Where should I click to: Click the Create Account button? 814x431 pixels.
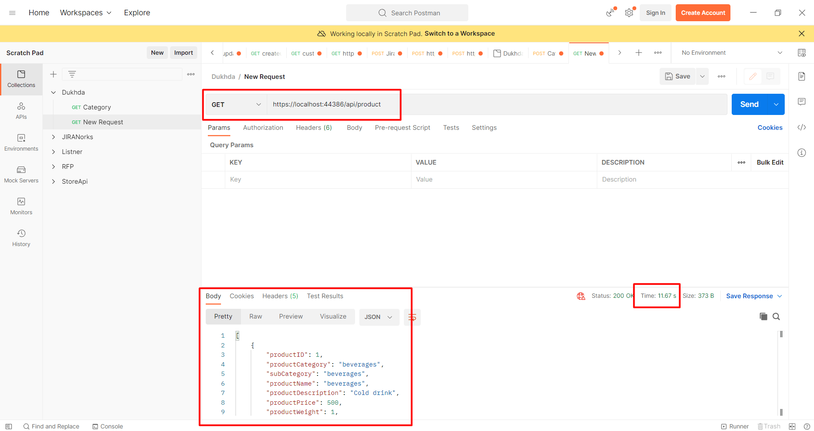pyautogui.click(x=702, y=13)
